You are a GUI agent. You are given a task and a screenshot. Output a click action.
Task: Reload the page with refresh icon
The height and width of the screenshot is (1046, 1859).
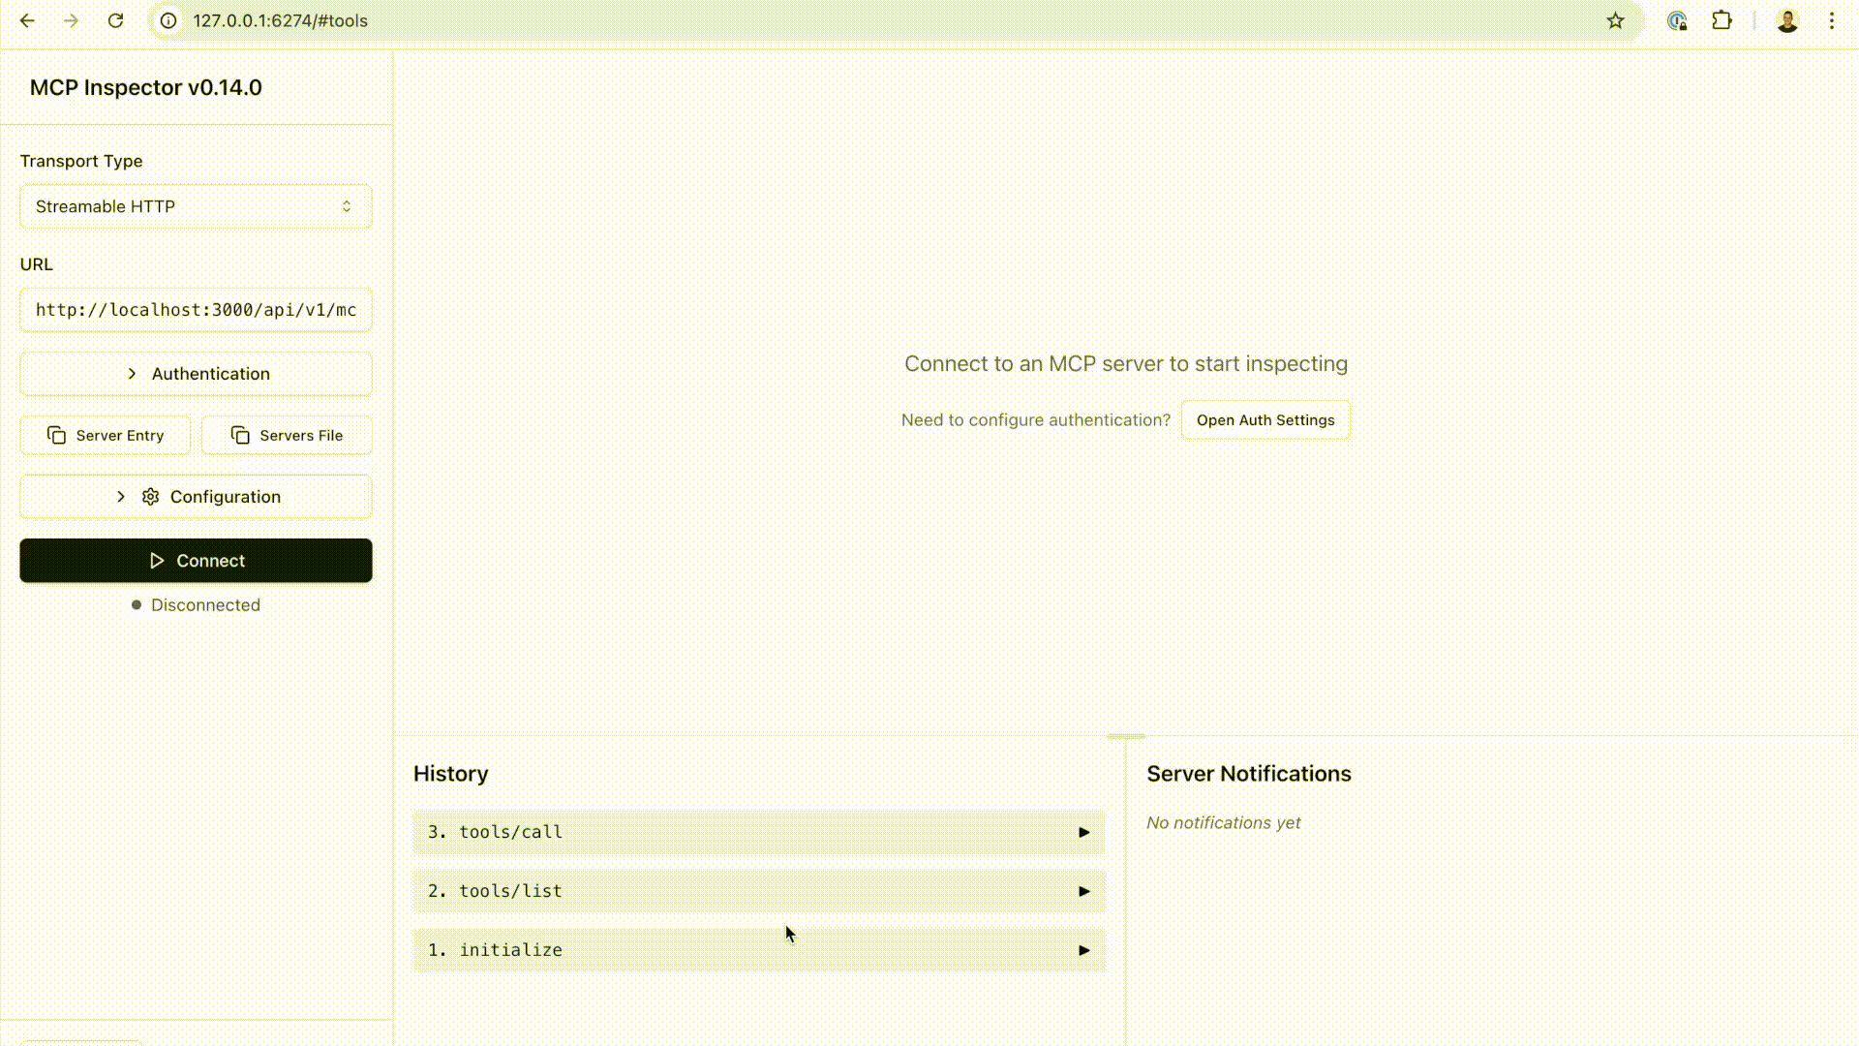click(x=115, y=20)
